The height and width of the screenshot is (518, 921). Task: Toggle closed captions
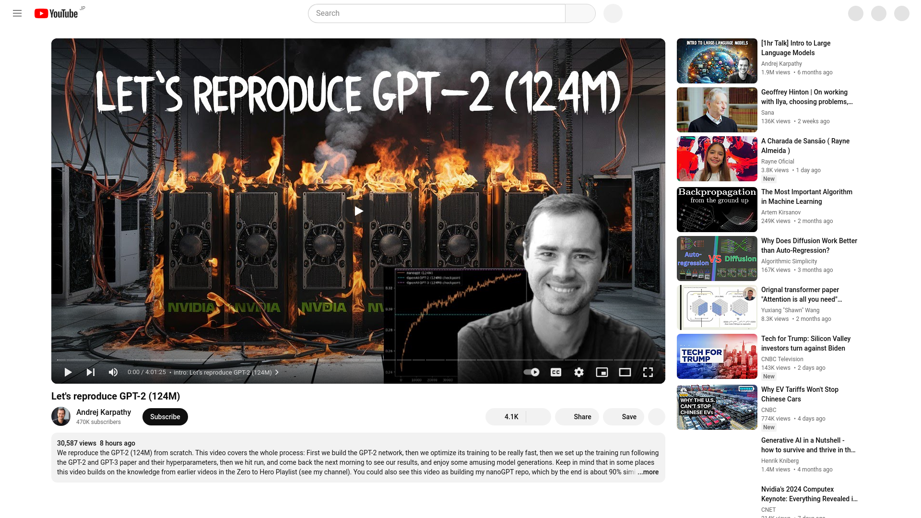[556, 372]
